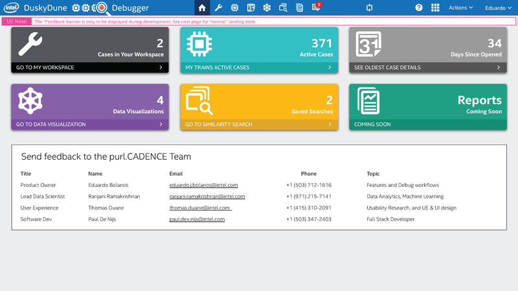The width and height of the screenshot is (518, 291).
Task: Click 'Full Stack Developer' topic cell
Action: tap(390, 219)
